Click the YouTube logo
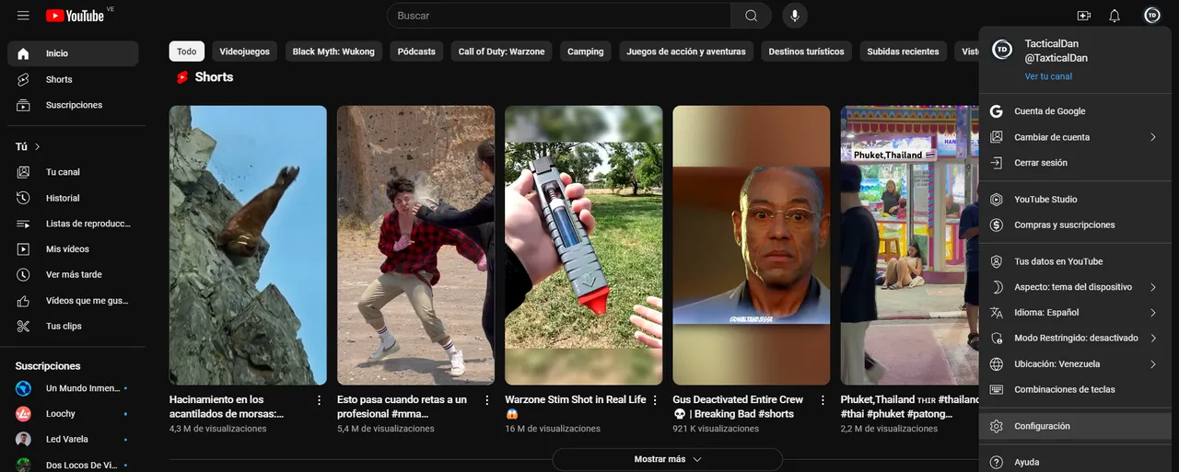The width and height of the screenshot is (1179, 472). (75, 16)
